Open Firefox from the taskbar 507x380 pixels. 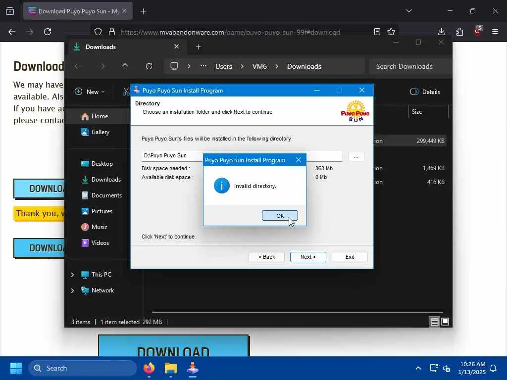pyautogui.click(x=149, y=368)
